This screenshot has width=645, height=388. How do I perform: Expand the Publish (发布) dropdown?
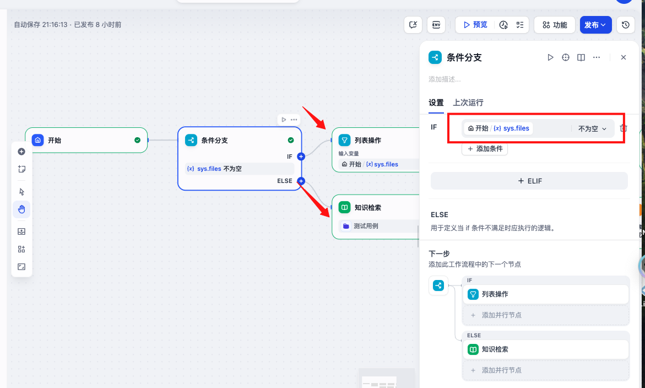[x=595, y=25]
